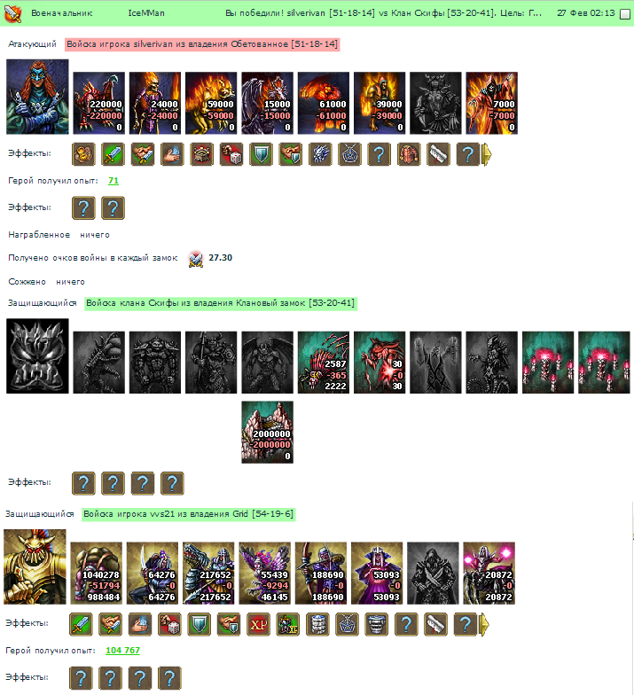Click the red dice effect in attacker row
The height and width of the screenshot is (695, 634).
tap(231, 154)
